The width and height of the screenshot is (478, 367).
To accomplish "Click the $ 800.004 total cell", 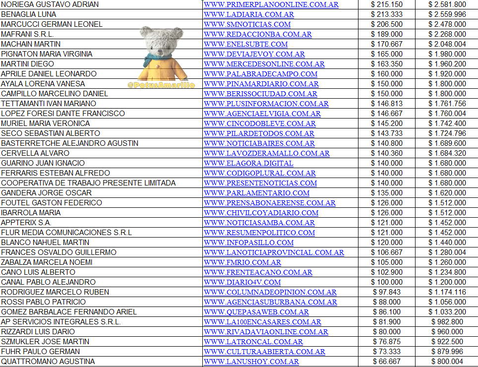I will click(447, 361).
